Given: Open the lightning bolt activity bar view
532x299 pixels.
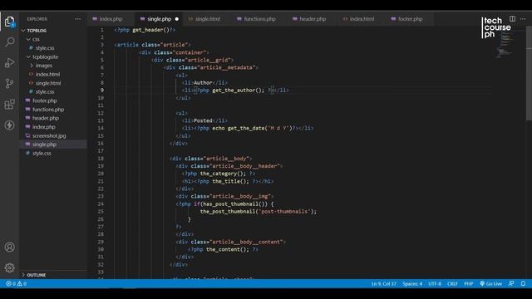Looking at the screenshot, I should [x=9, y=125].
